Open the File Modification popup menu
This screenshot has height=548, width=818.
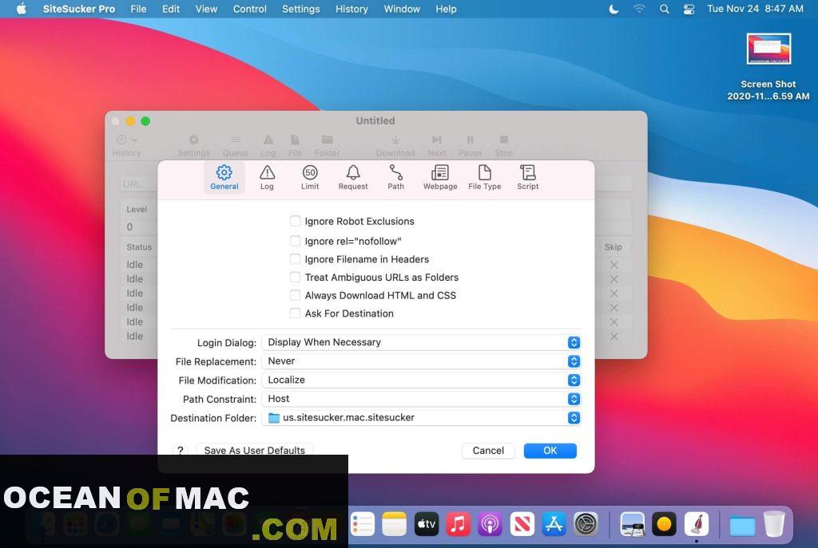tap(422, 380)
